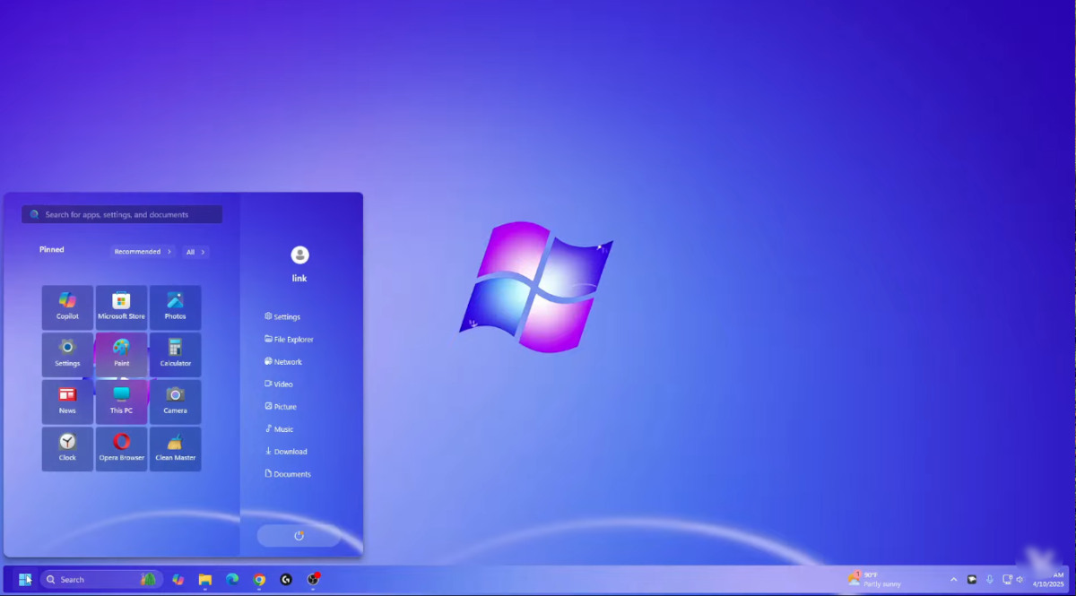Viewport: 1076px width, 596px height.
Task: Open Copilot from the taskbar
Action: pos(178,580)
